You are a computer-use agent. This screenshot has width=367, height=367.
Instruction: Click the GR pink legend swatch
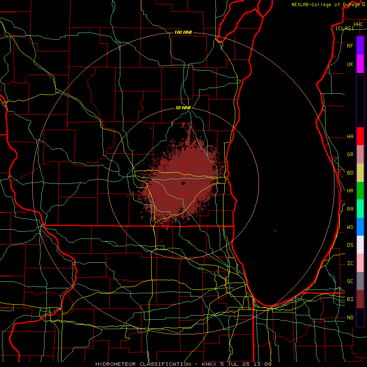(x=360, y=155)
